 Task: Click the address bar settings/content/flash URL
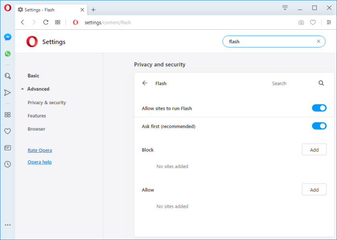[108, 23]
